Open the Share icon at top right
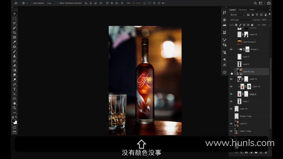 [269, 3]
